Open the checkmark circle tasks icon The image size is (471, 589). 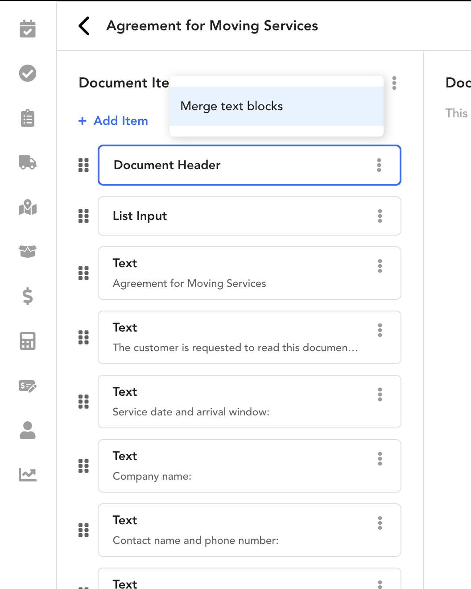(28, 73)
